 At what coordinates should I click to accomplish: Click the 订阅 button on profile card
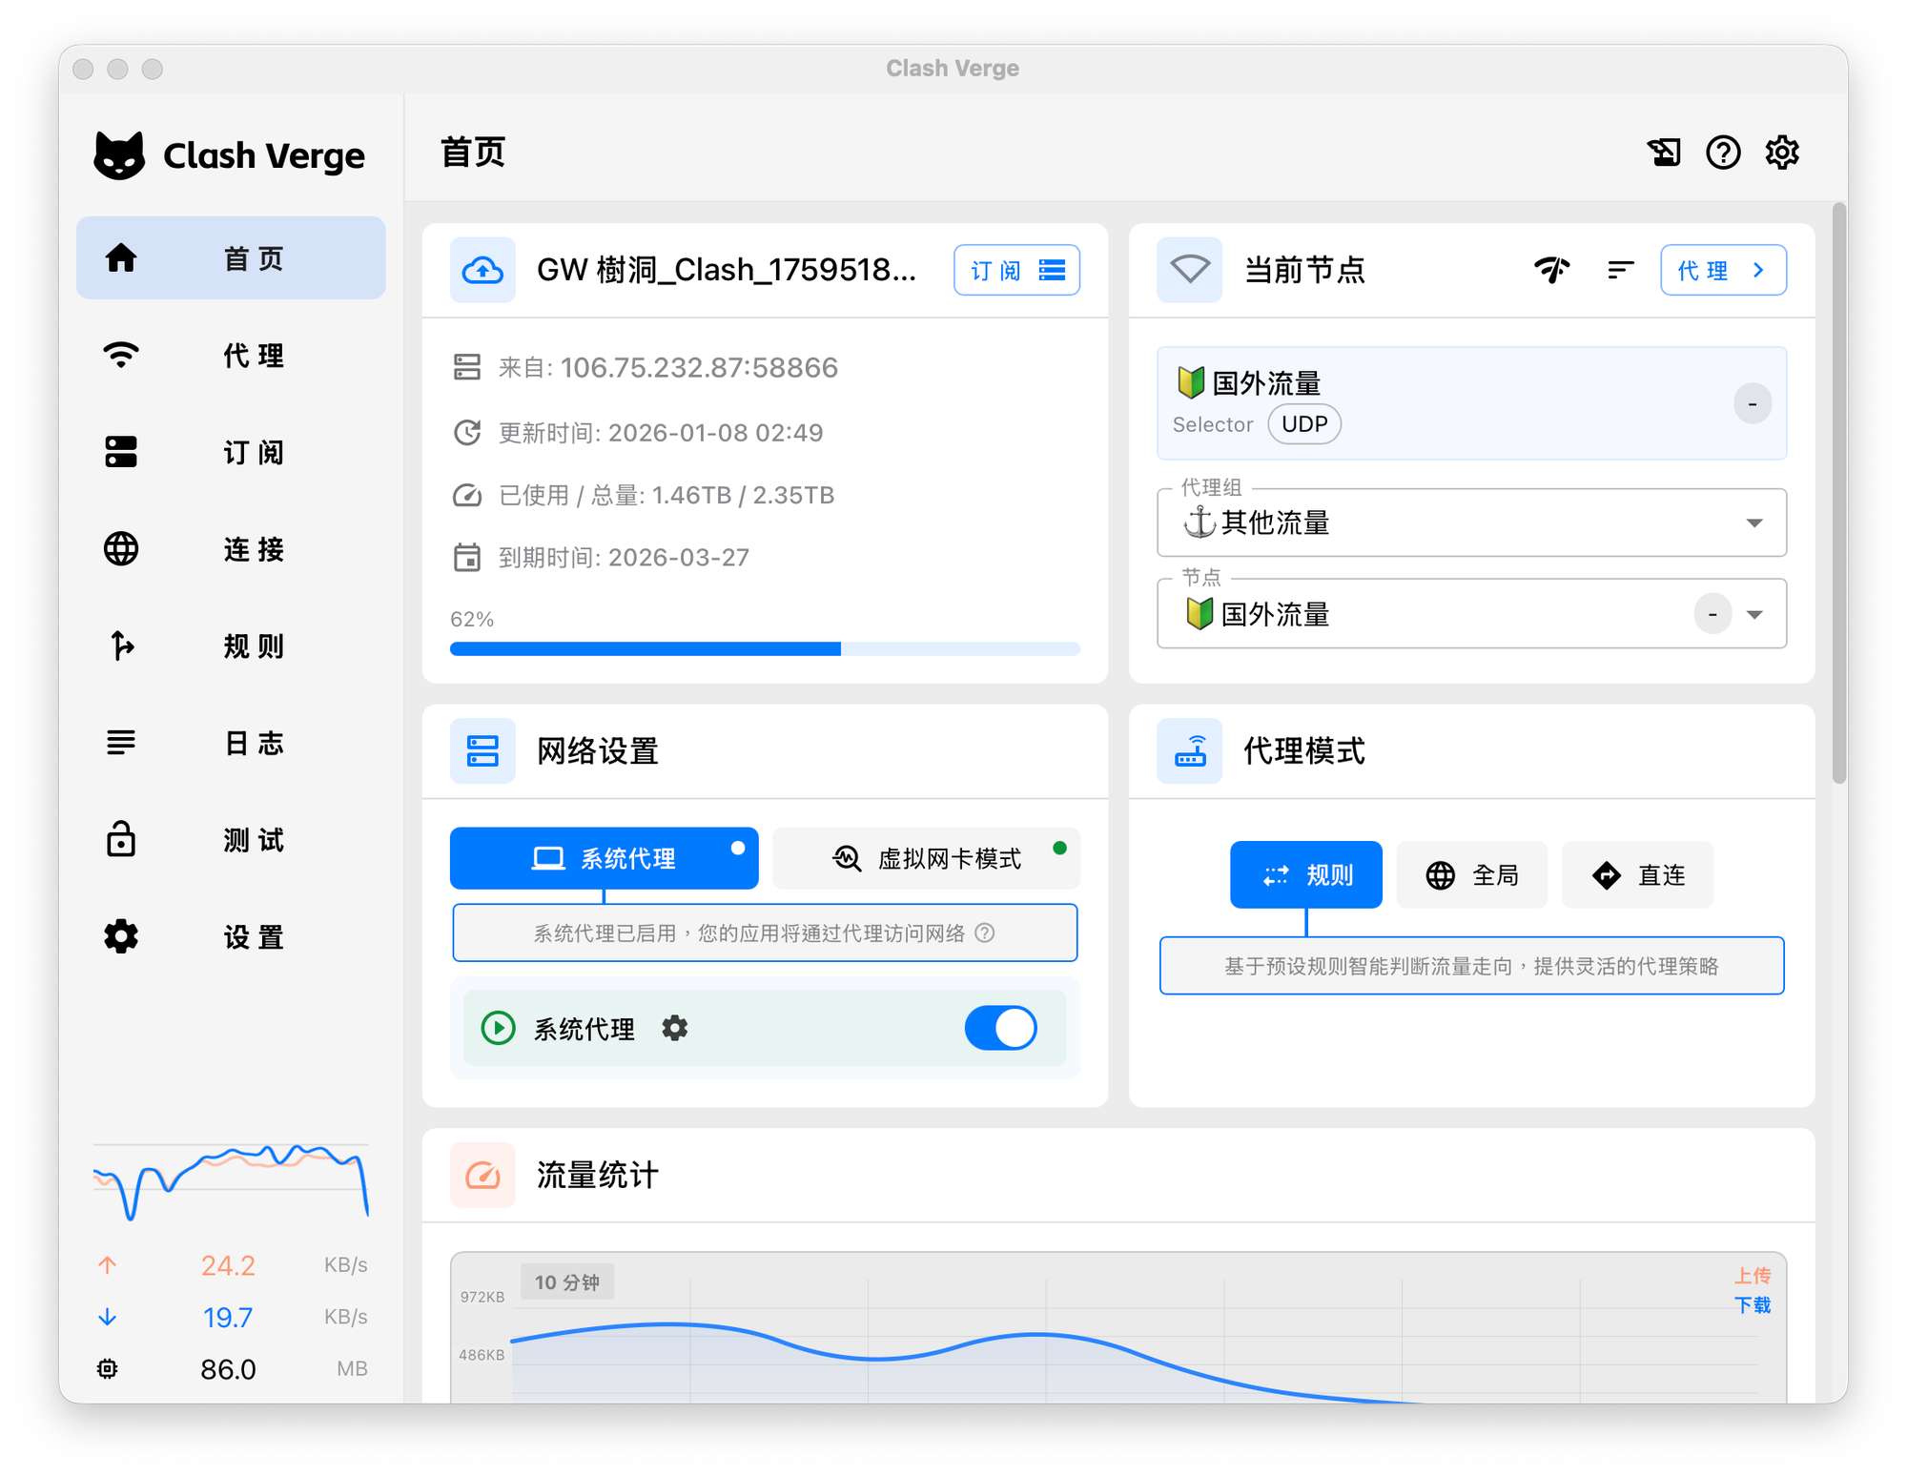click(x=1016, y=270)
